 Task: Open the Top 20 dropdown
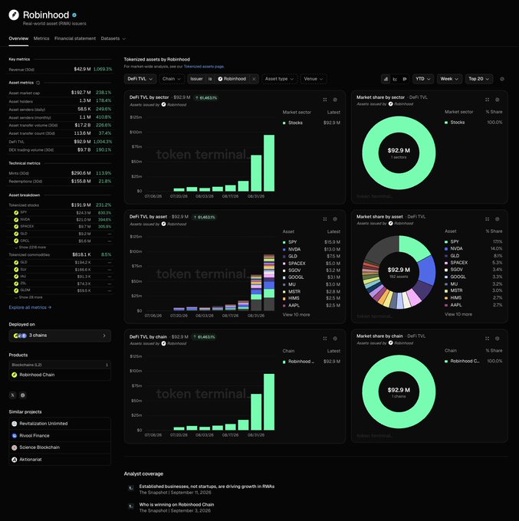[x=479, y=79]
